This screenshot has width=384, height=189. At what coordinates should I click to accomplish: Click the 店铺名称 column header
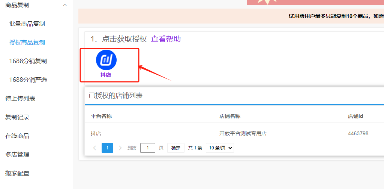(x=230, y=116)
